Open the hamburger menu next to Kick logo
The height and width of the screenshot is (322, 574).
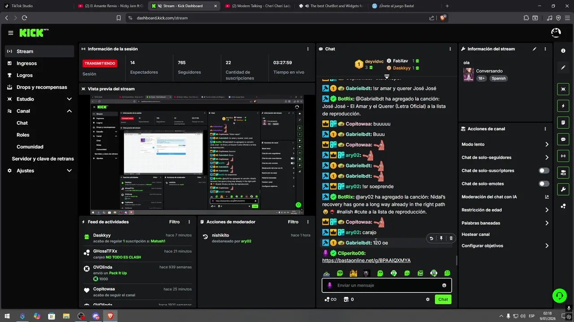click(x=10, y=33)
